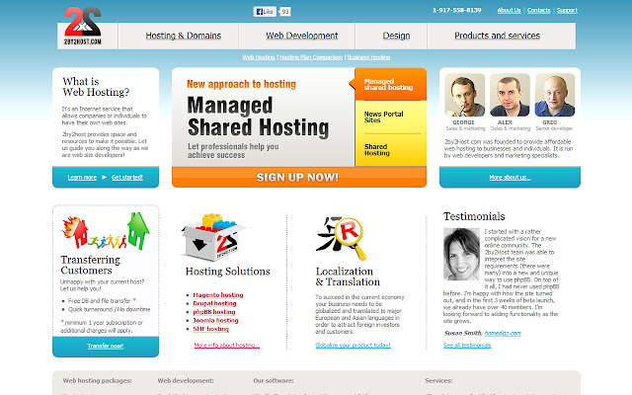Open the Products and services menu
Image resolution: width=632 pixels, height=395 pixels.
pyautogui.click(x=497, y=36)
